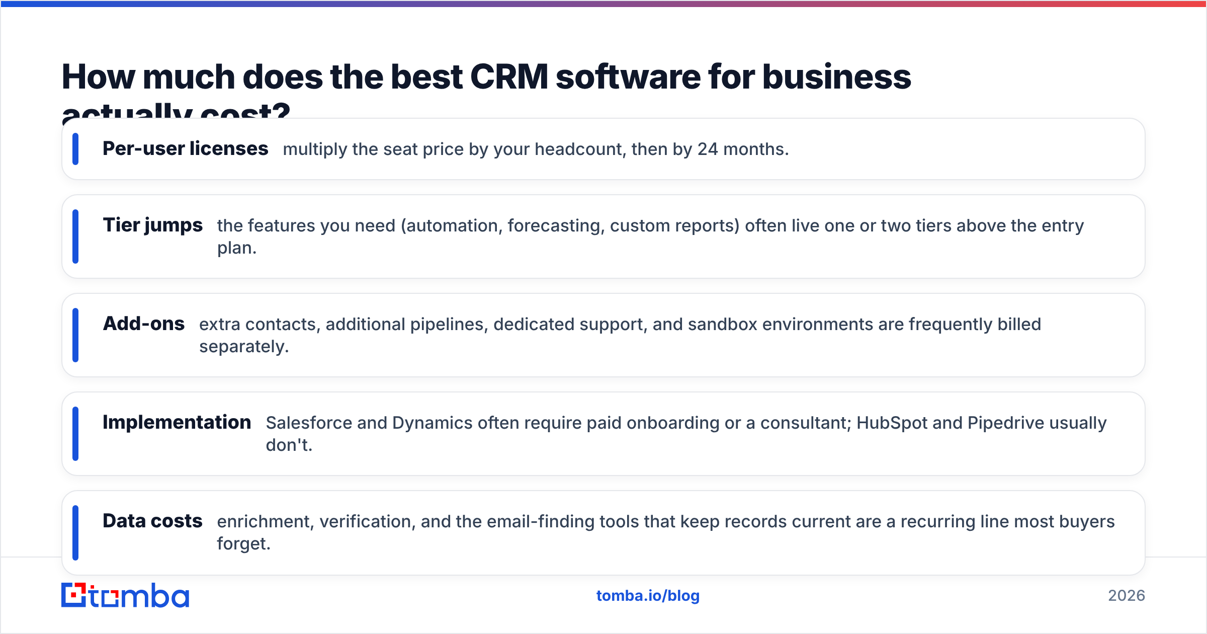
Task: Click text 'the features you need (automation, forecasting'
Action: pyautogui.click(x=411, y=226)
